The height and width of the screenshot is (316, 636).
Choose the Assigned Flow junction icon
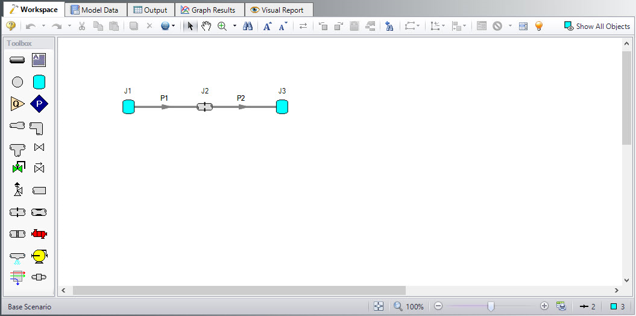point(17,104)
